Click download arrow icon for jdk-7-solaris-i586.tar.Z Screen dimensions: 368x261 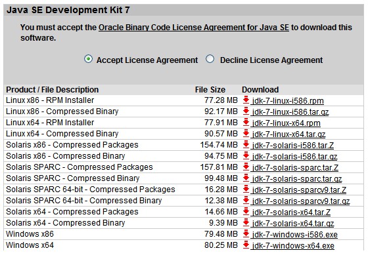pyautogui.click(x=246, y=144)
